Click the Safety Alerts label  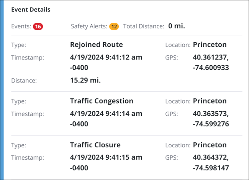[x=89, y=26]
